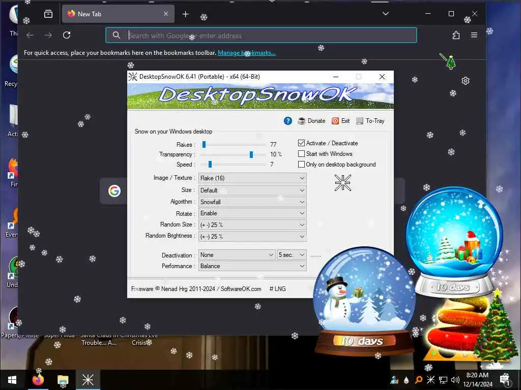Image resolution: width=521 pixels, height=390 pixels.
Task: Open the volume speaker tray icon
Action: click(x=455, y=380)
